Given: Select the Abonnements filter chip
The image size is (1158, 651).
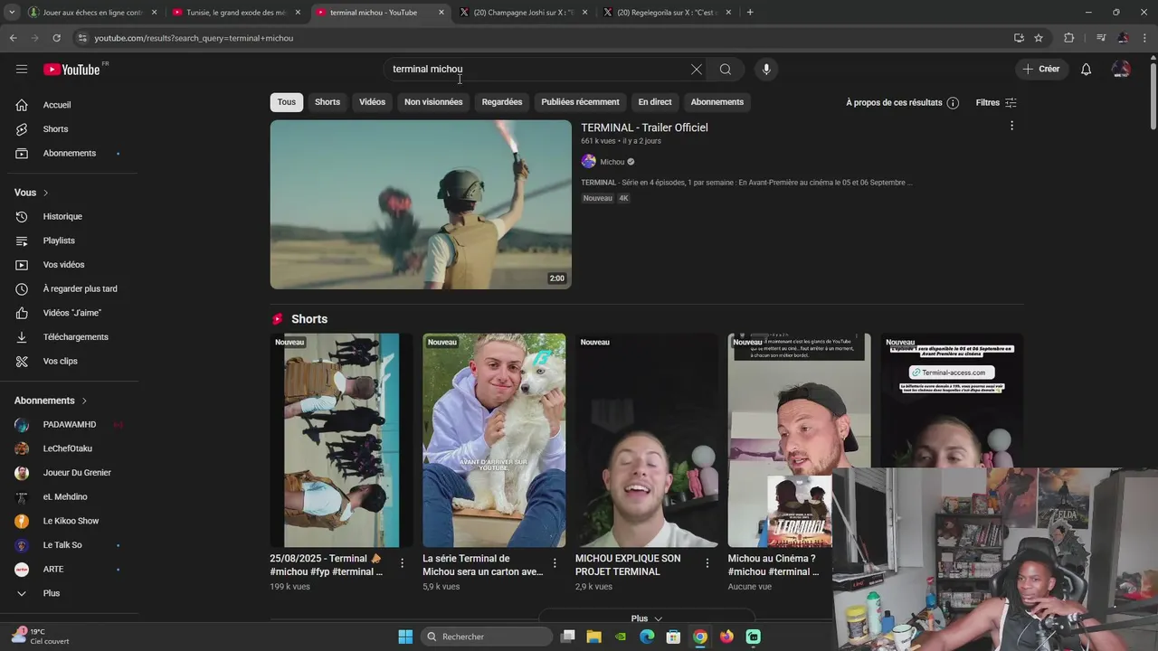Looking at the screenshot, I should pyautogui.click(x=717, y=102).
